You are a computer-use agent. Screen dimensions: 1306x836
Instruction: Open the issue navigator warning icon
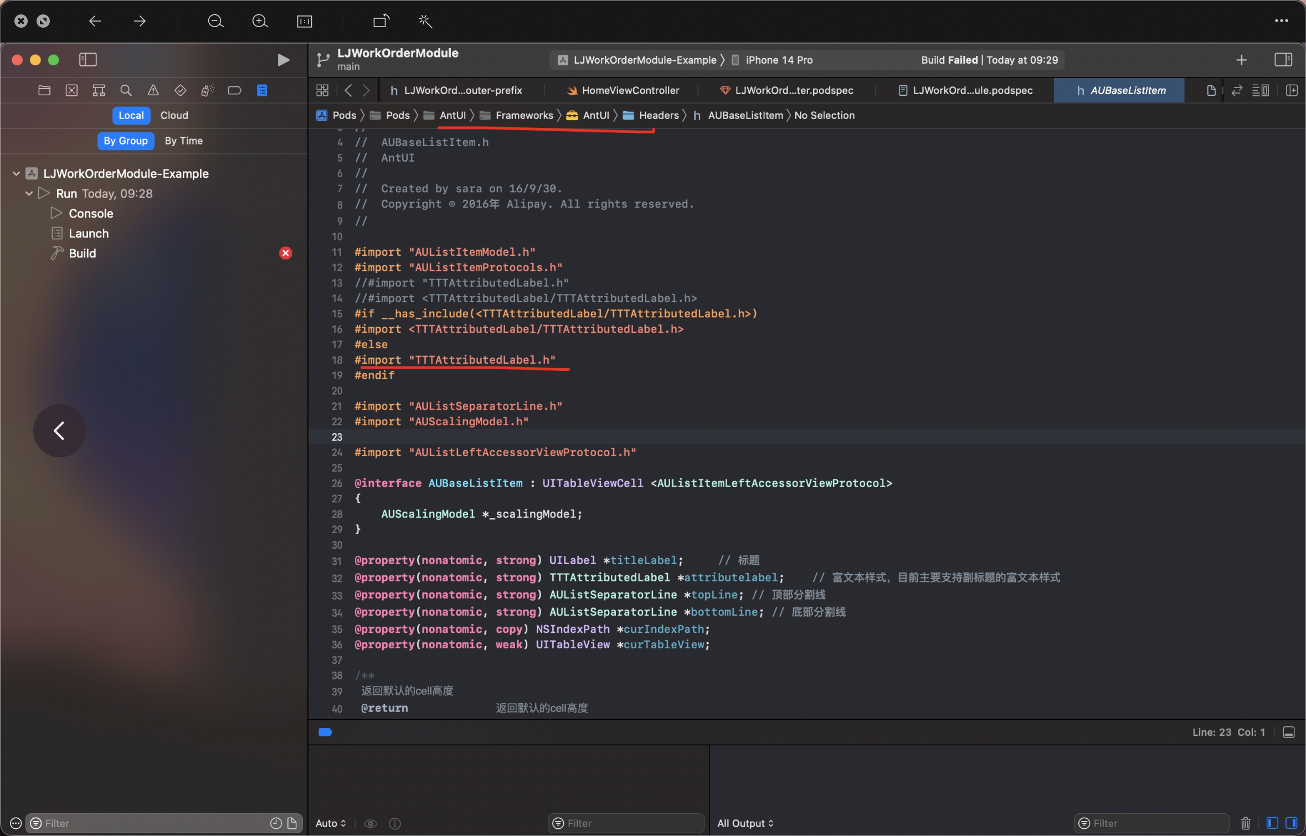(x=153, y=90)
